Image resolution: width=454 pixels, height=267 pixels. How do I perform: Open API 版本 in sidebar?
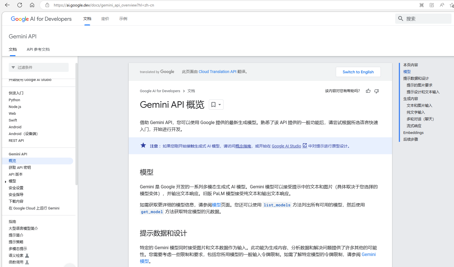(x=16, y=174)
